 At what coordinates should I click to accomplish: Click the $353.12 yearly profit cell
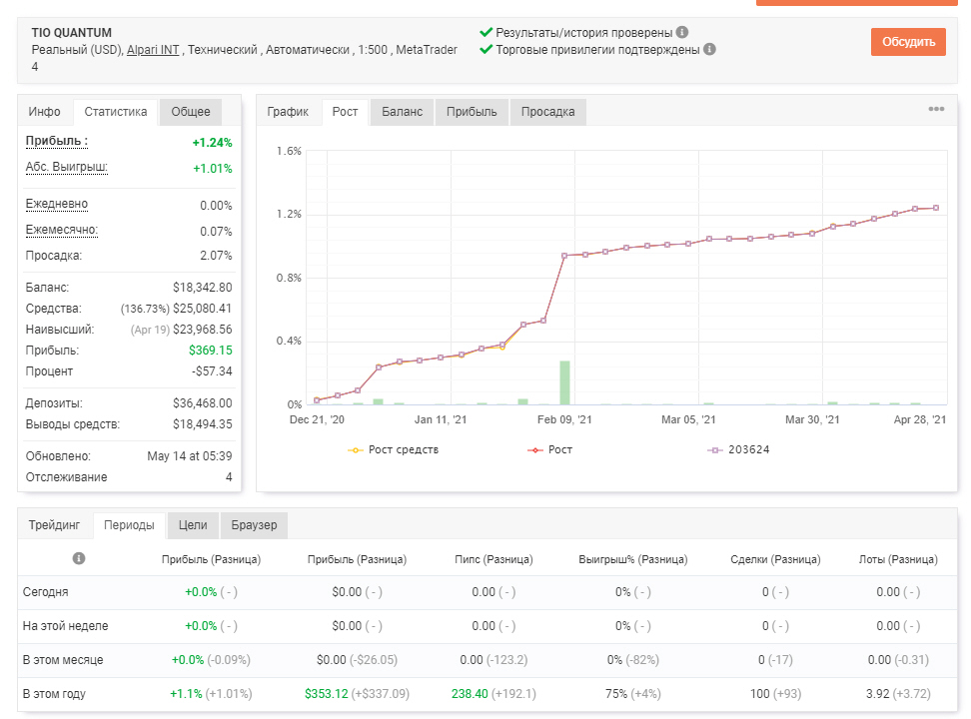tap(357, 694)
